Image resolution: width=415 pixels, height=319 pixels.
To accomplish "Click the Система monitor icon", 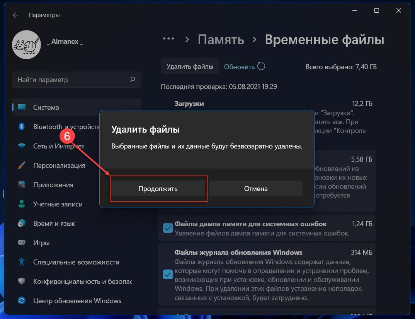I will [x=21, y=107].
